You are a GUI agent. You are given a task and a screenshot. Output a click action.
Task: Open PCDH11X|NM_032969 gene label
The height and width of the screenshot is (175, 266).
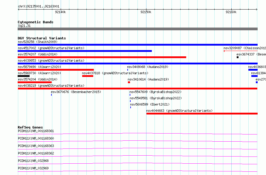click(x=33, y=168)
